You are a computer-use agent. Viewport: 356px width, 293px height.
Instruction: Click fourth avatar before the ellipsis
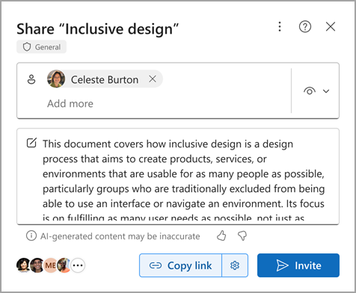tap(64, 265)
